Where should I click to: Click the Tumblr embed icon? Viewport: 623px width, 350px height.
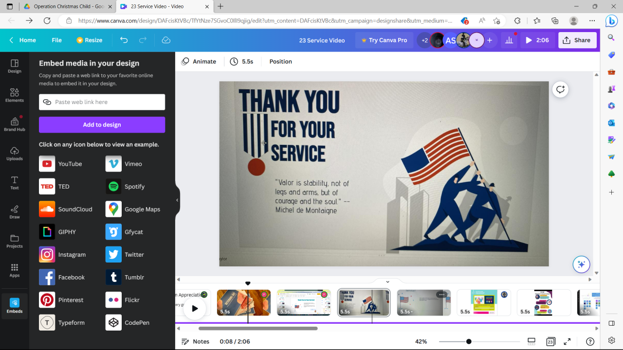[113, 277]
